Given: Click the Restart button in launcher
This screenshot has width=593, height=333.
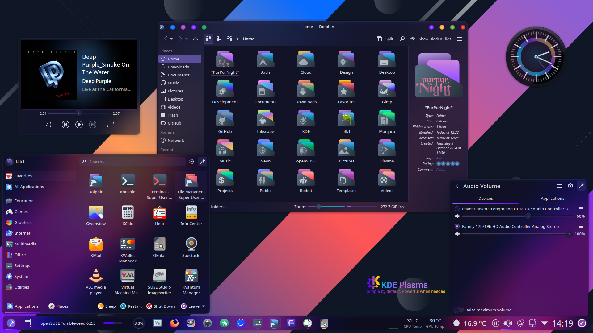Looking at the screenshot, I should pyautogui.click(x=131, y=306).
